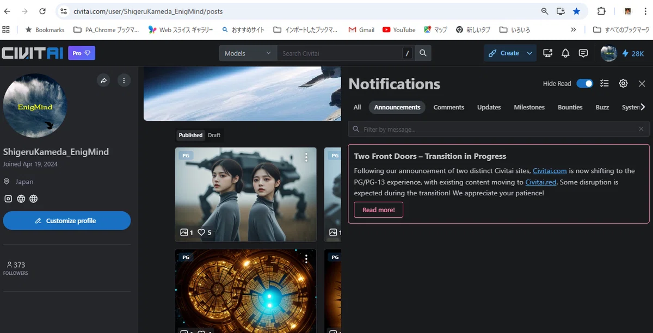Click the Create button
653x333 pixels.
coord(504,53)
